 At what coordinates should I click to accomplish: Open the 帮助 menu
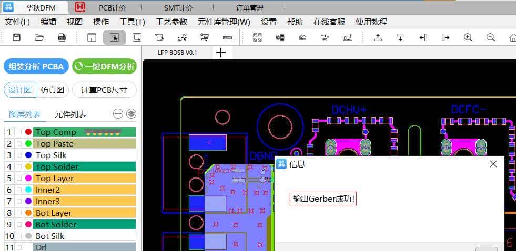click(x=295, y=22)
